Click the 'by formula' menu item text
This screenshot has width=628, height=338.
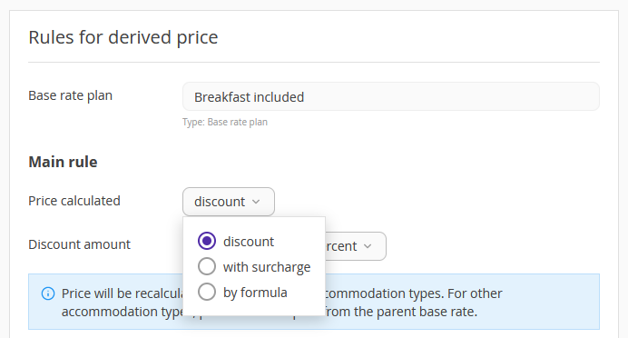pos(255,293)
